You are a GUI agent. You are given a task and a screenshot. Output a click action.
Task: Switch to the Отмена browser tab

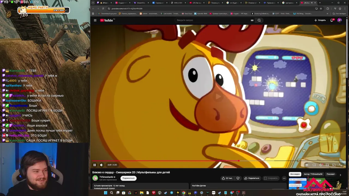(251, 3)
